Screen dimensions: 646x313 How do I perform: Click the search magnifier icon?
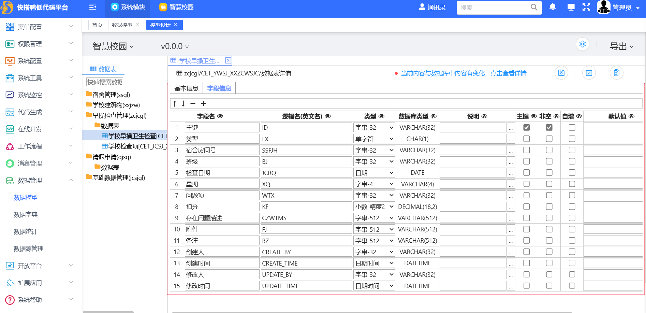click(534, 7)
